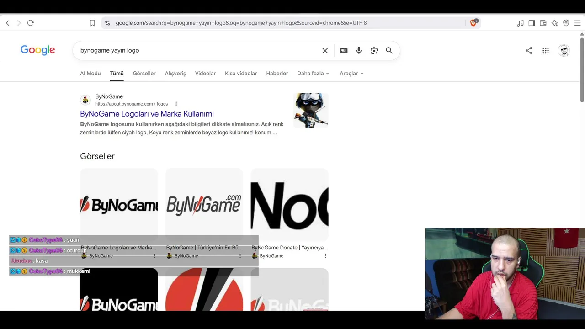Viewport: 585px width, 329px height.
Task: Click the 'ByNoGame Donate | Yayıncıya...' caption
Action: tap(289, 248)
